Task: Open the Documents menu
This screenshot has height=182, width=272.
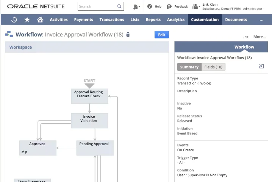Action: point(236,20)
